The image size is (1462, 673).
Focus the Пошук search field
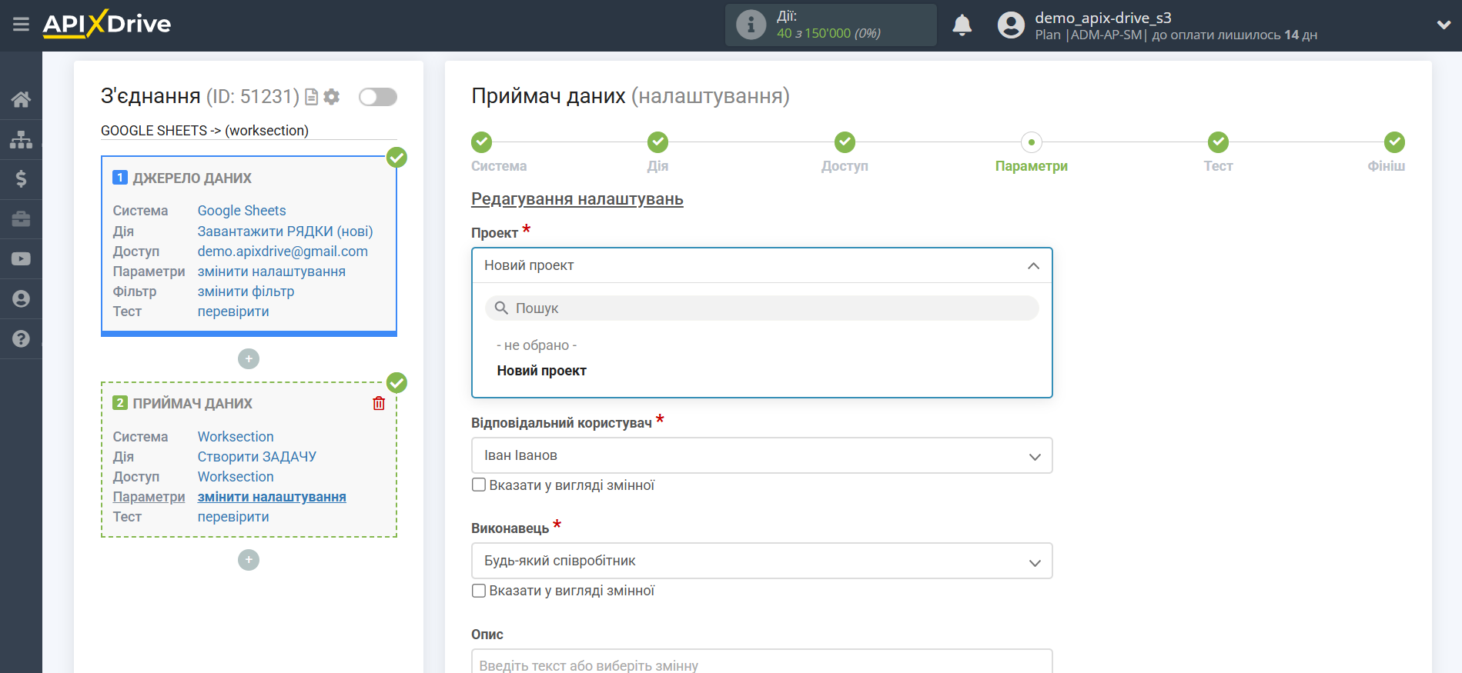[761, 308]
